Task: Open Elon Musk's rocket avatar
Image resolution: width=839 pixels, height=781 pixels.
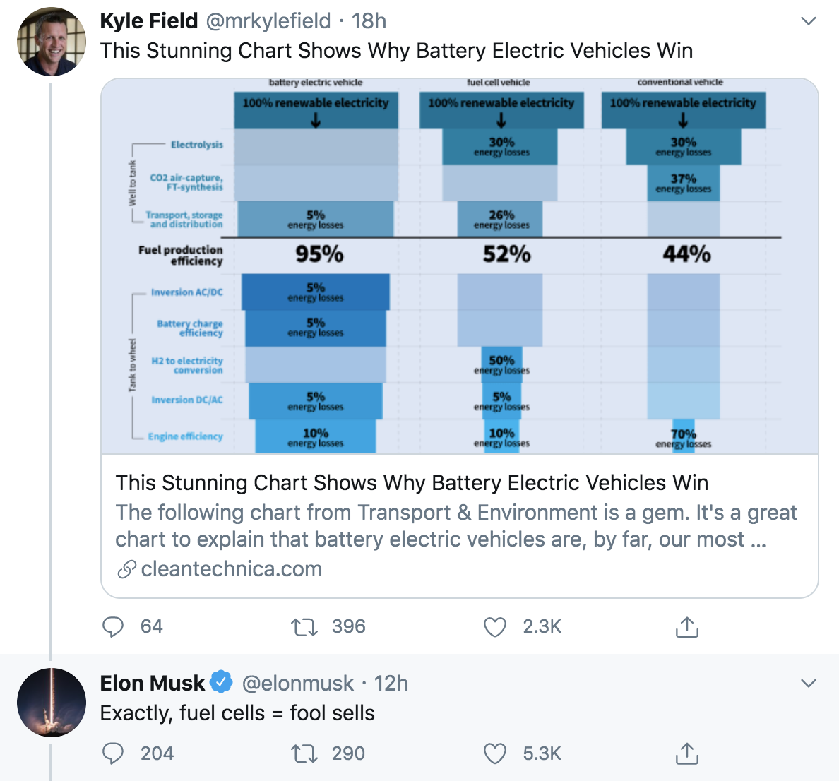Action: [x=52, y=703]
